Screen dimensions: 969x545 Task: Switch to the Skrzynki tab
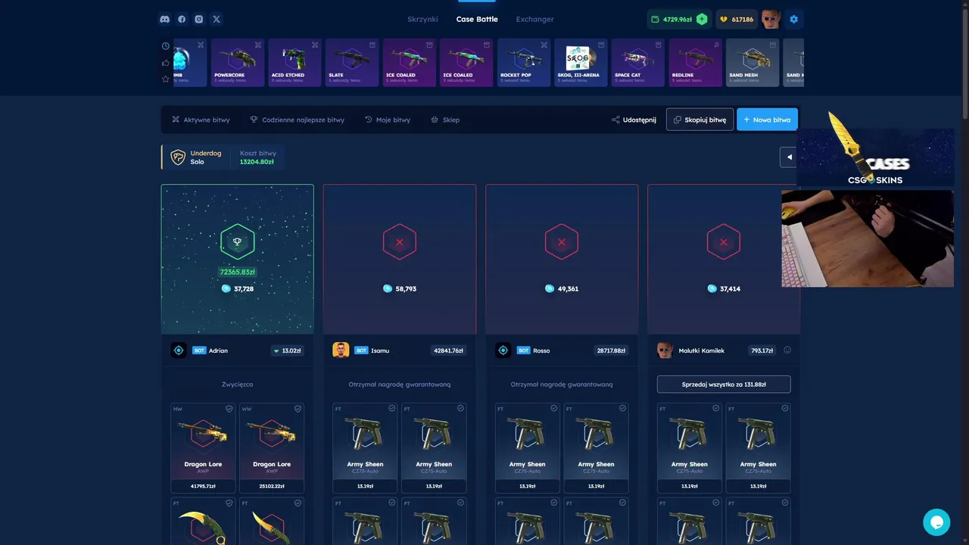tap(422, 19)
